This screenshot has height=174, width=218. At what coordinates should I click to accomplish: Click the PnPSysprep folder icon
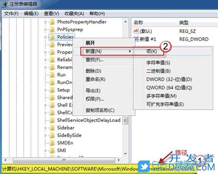52,29
